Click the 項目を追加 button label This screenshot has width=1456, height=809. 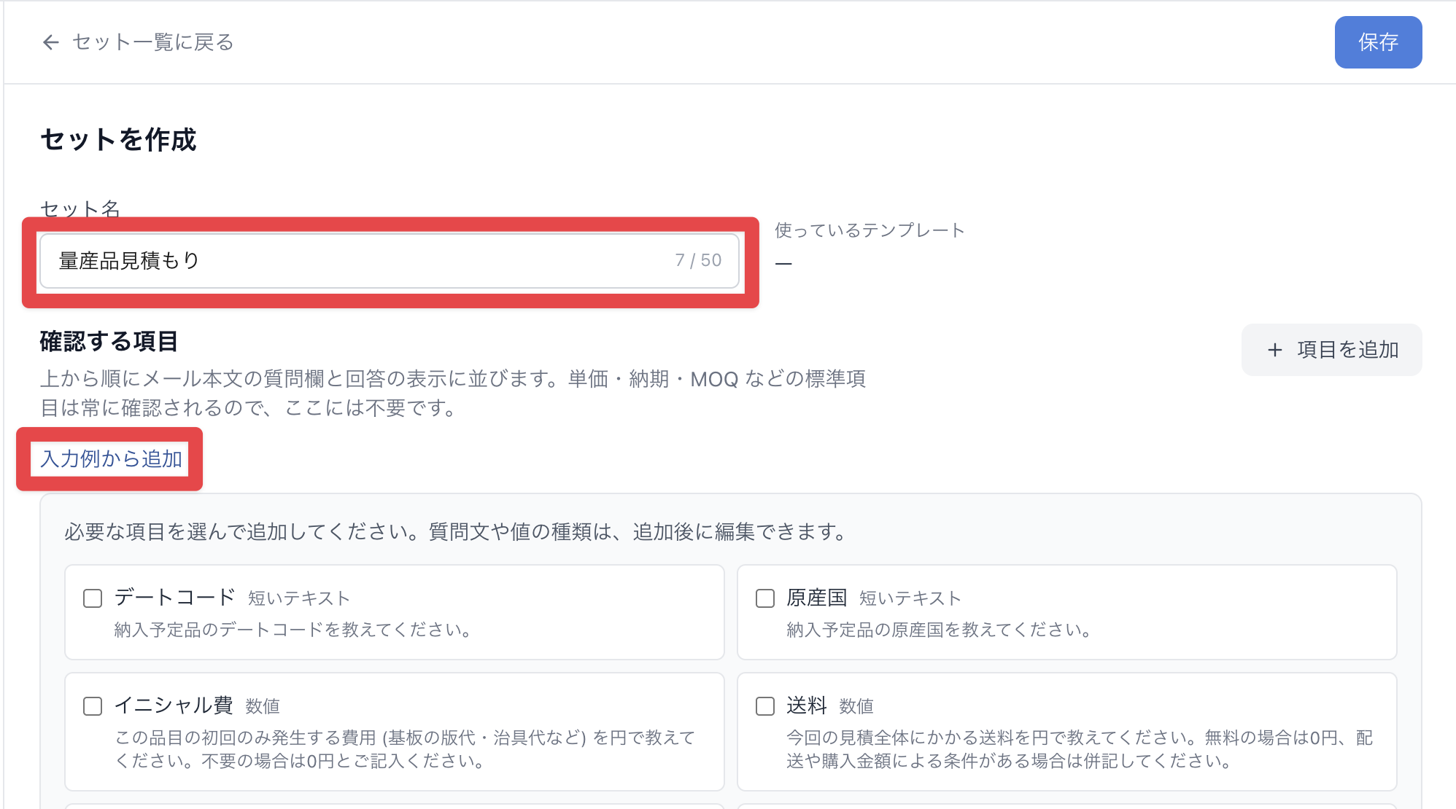[1347, 350]
